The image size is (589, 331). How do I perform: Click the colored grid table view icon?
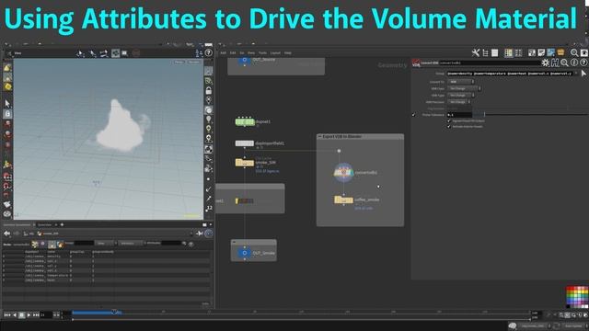[508, 53]
